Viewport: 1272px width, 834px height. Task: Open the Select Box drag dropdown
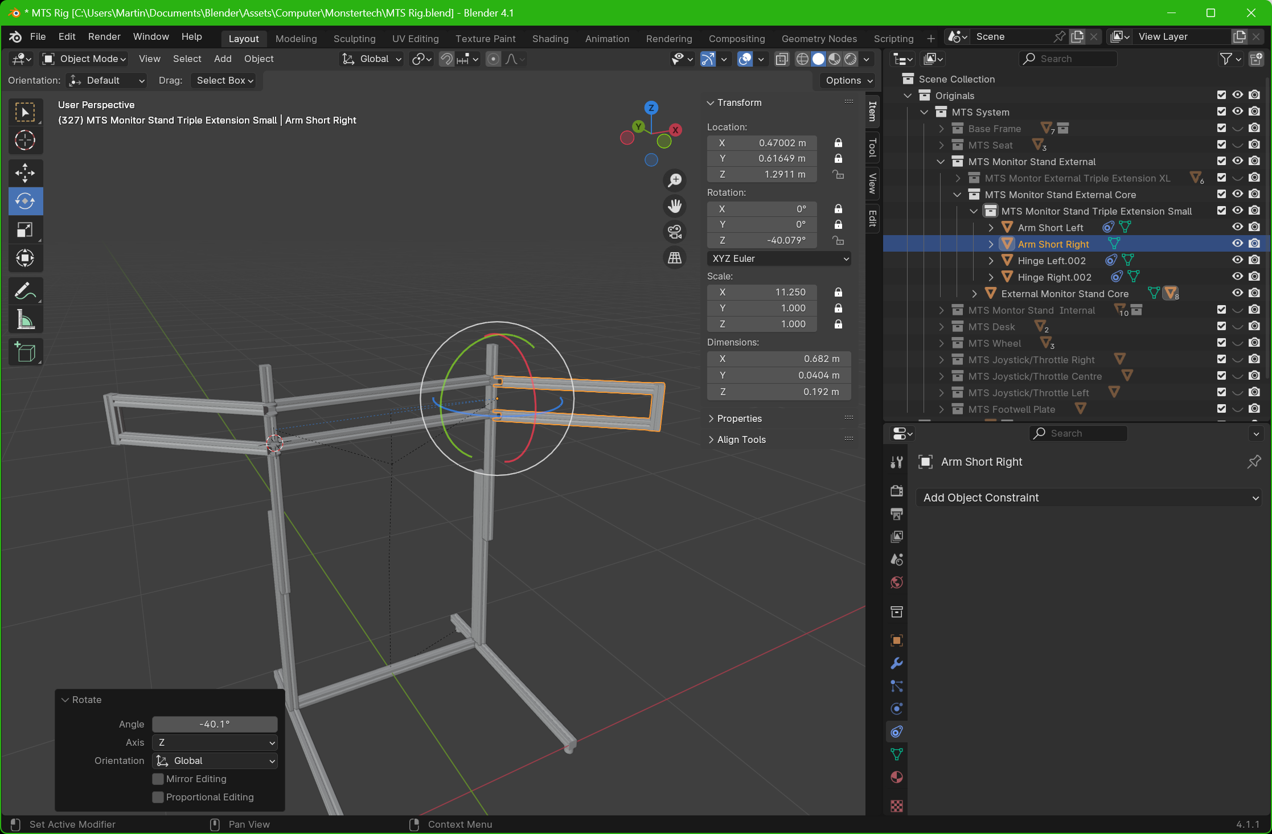[x=224, y=80]
